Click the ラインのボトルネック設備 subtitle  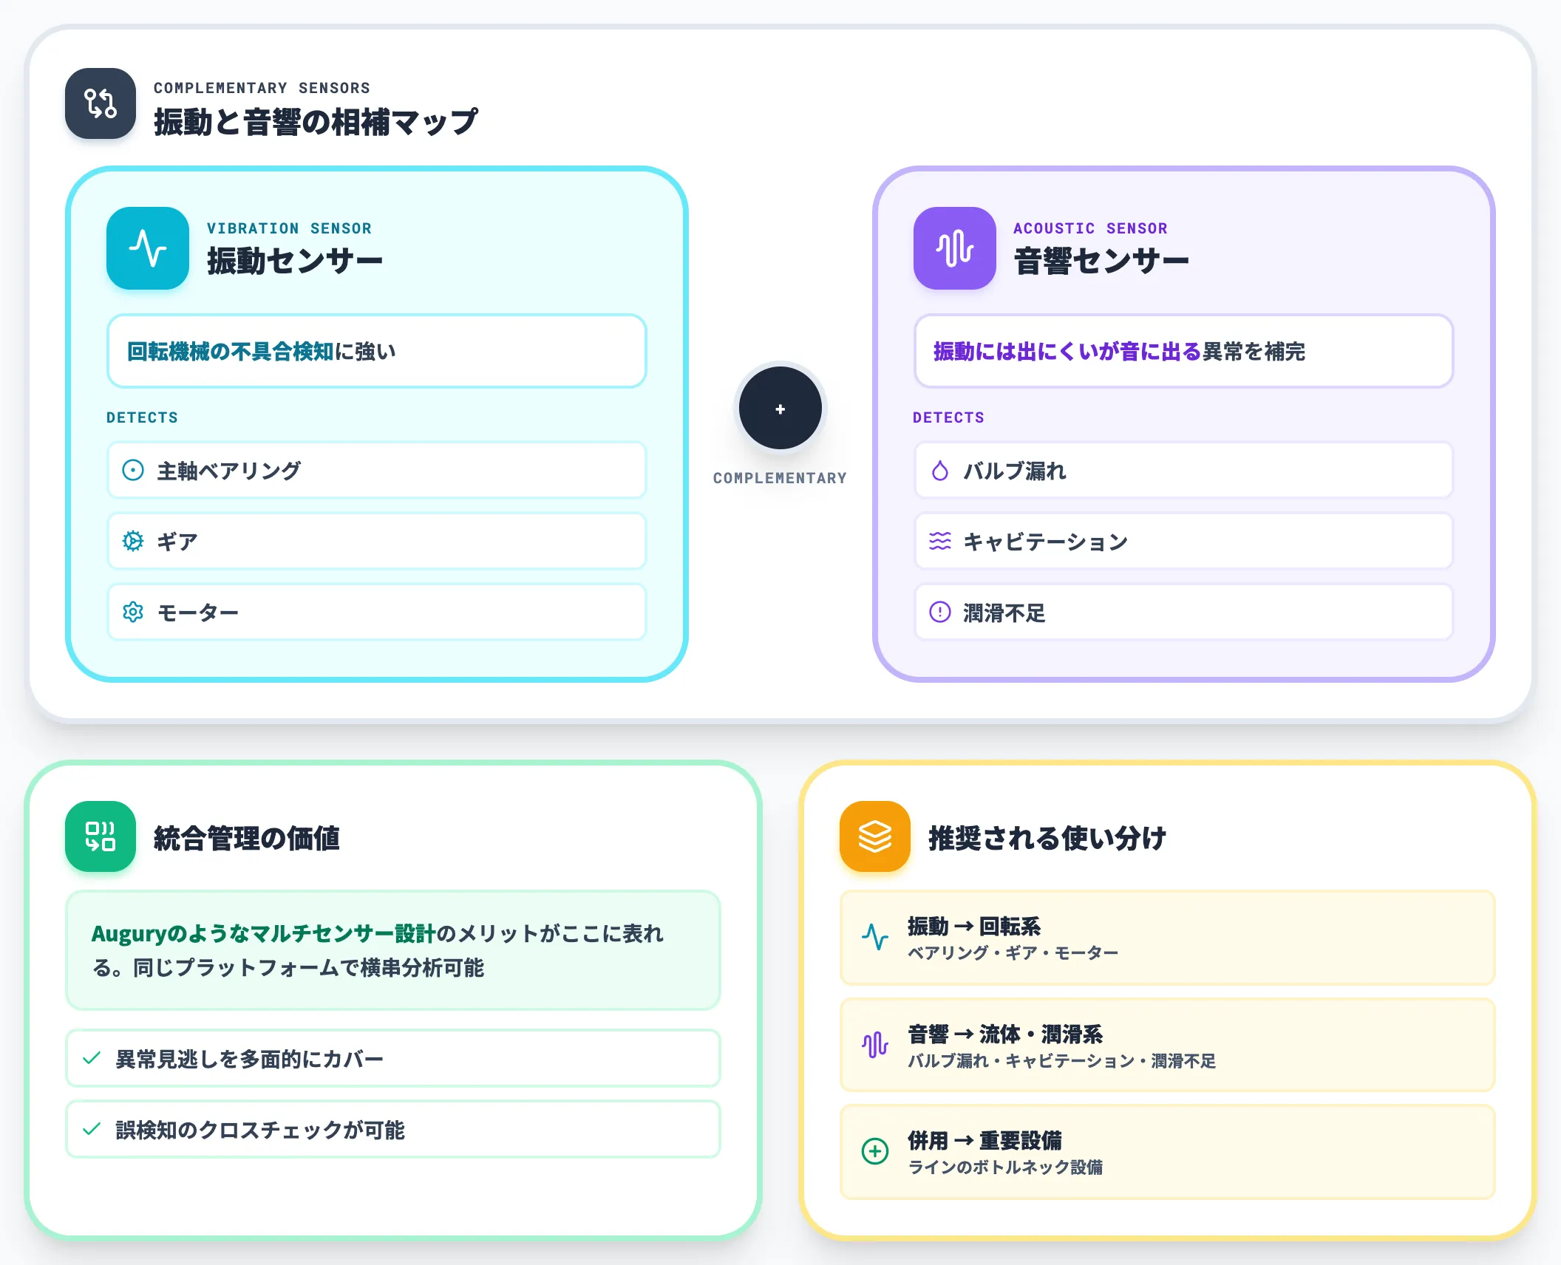coord(1005,1167)
